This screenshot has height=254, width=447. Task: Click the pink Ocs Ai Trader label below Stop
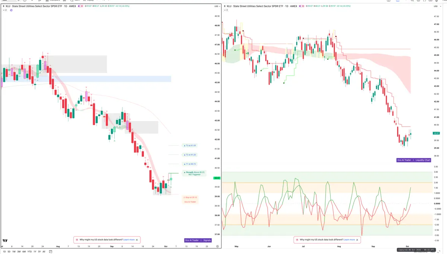[190, 202]
